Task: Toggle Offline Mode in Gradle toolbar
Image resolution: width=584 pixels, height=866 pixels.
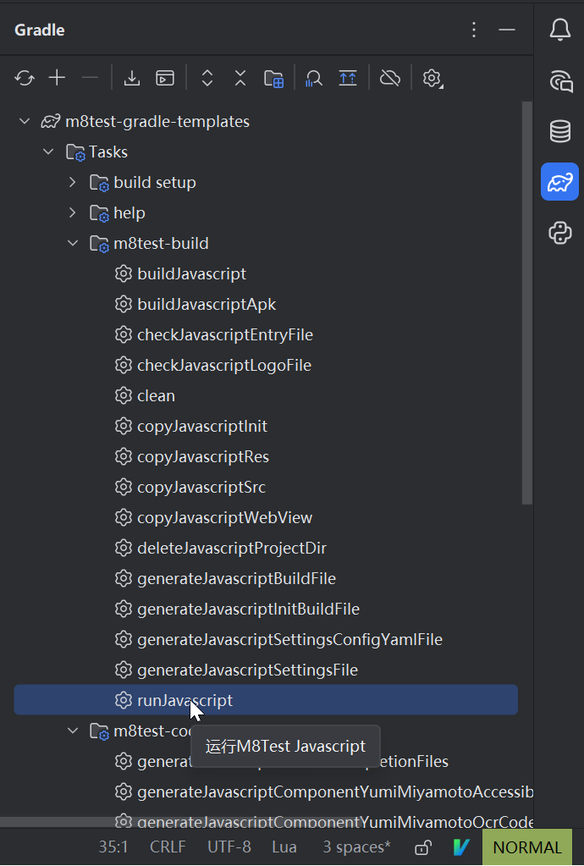Action: coord(389,78)
